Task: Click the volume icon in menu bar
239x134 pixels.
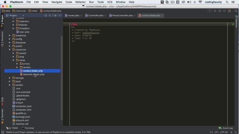Action: tap(189, 2)
